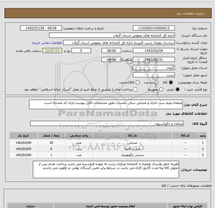Click the صندلی item name in row 1
The height and width of the screenshot is (208, 215).
click(x=133, y=143)
